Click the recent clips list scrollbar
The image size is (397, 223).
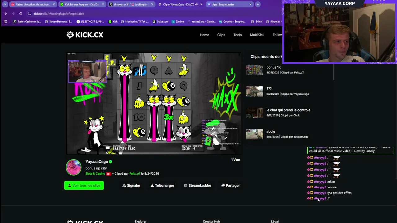point(334,72)
